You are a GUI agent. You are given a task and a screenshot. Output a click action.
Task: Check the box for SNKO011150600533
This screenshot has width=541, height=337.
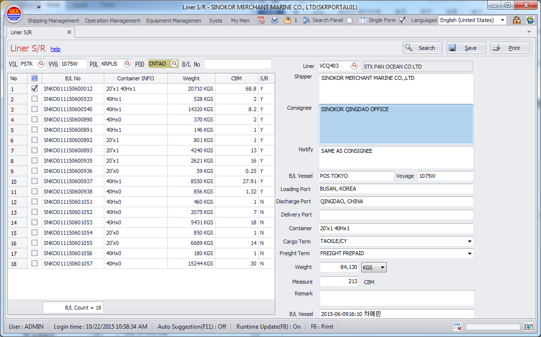pyautogui.click(x=34, y=99)
